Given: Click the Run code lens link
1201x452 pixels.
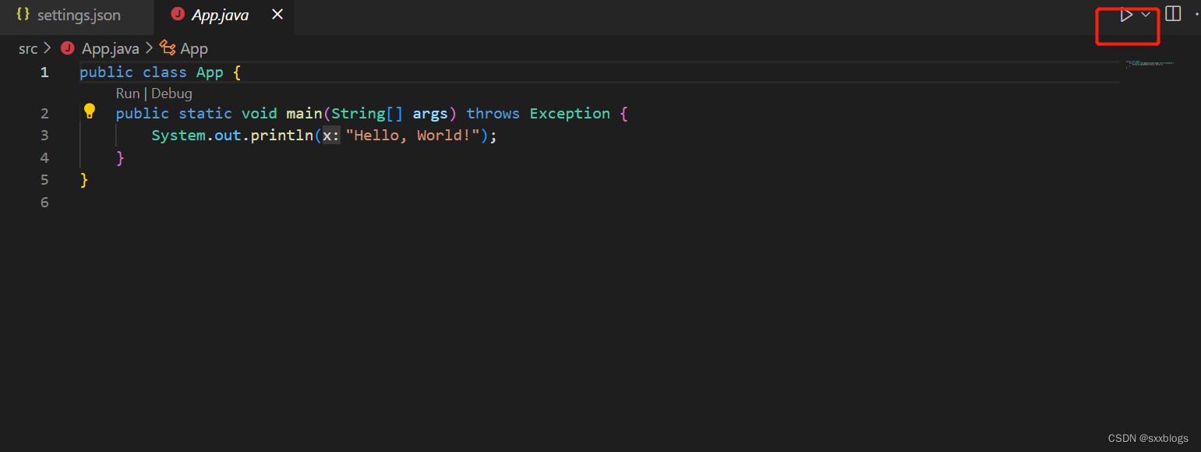Looking at the screenshot, I should tap(127, 93).
